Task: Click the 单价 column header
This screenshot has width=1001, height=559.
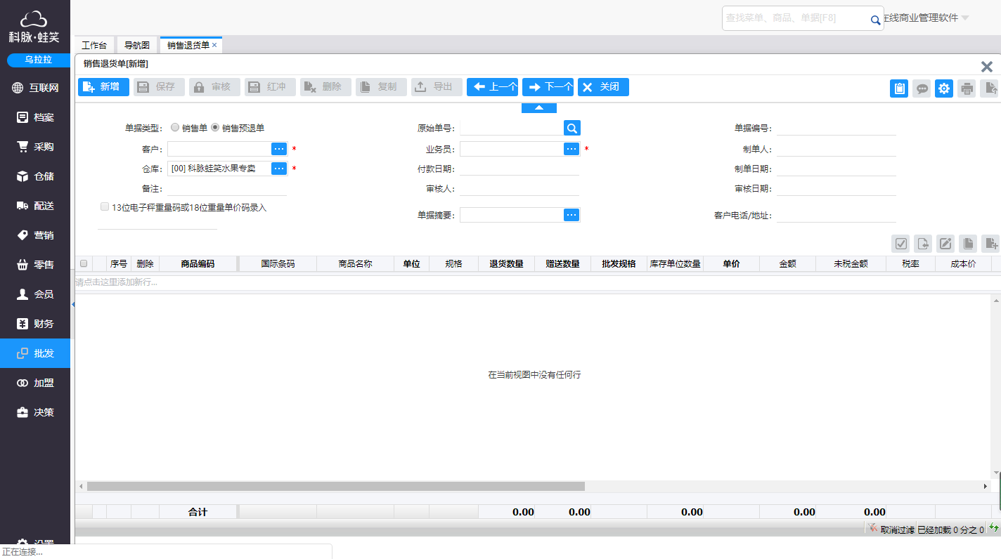Action: (x=731, y=264)
